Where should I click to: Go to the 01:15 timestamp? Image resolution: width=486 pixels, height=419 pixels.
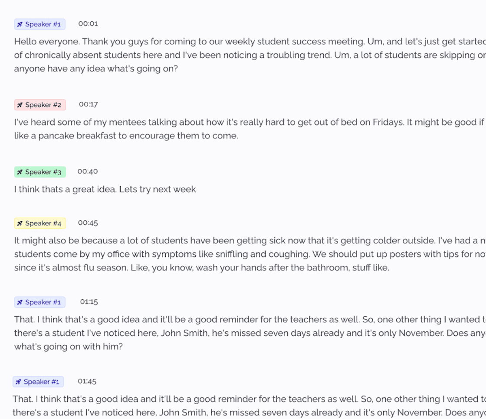point(89,301)
